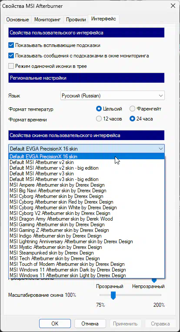Open the Язык language dropdown
This screenshot has width=180, height=332.
[x=113, y=96]
